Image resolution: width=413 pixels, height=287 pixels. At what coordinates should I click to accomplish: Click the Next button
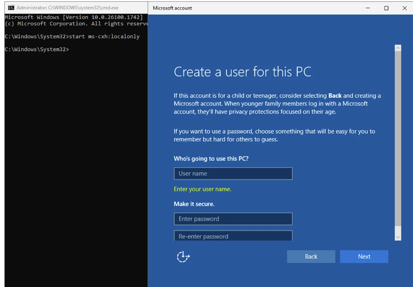point(364,257)
